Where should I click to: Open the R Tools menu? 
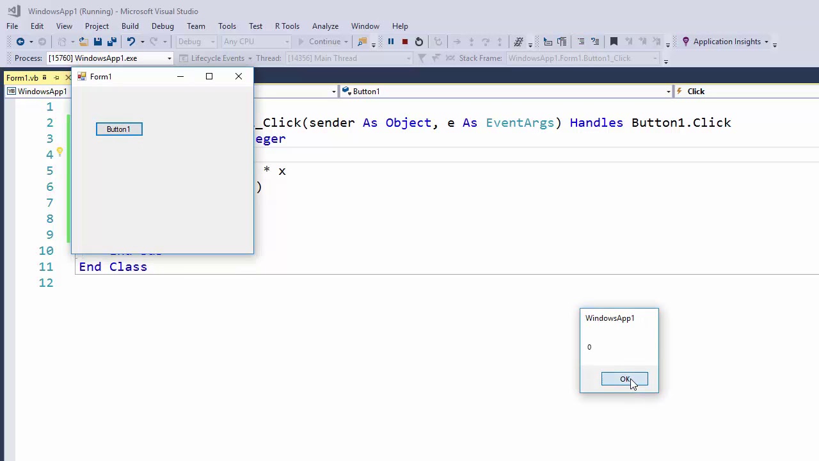click(287, 26)
